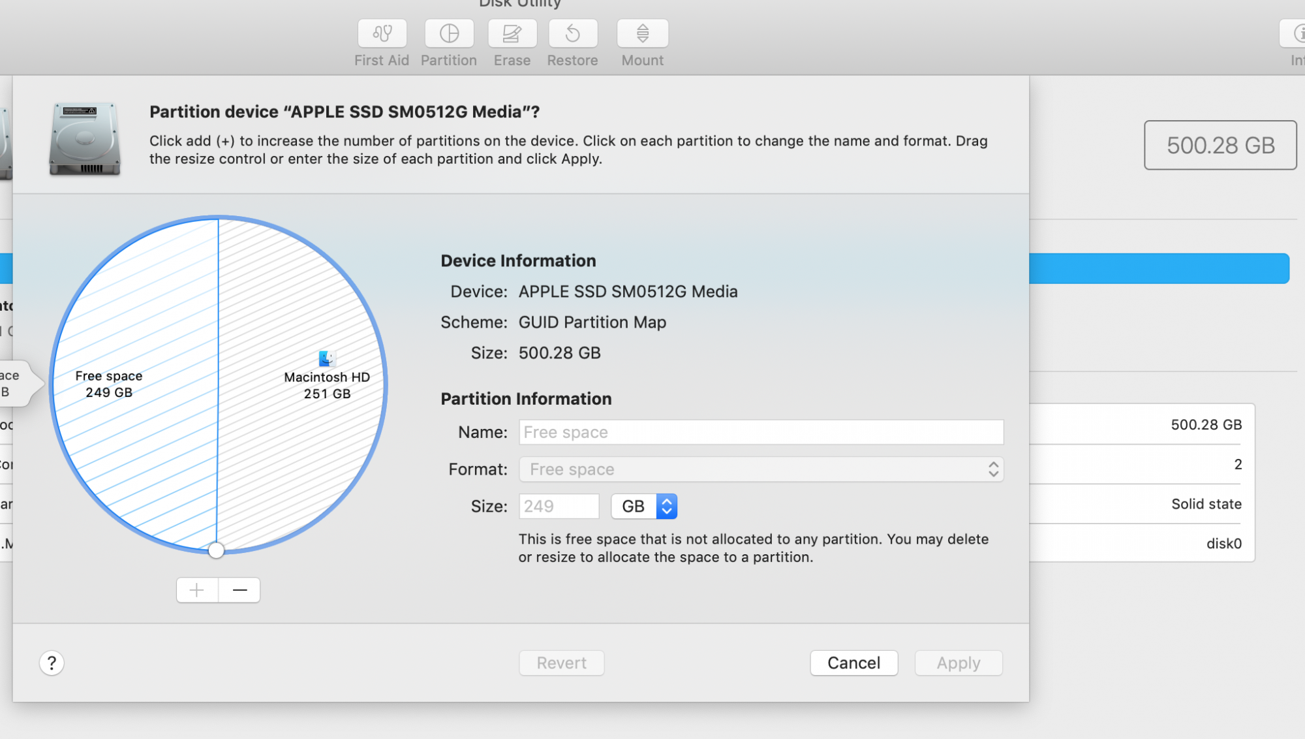This screenshot has height=739, width=1305.
Task: Click the Size field showing 249
Action: pos(559,507)
